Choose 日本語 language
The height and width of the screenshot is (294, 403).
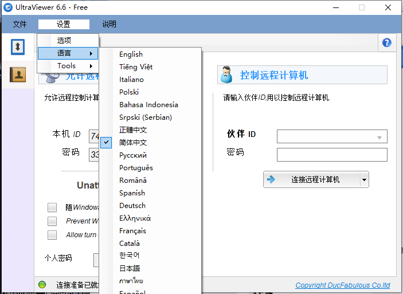[x=150, y=268]
